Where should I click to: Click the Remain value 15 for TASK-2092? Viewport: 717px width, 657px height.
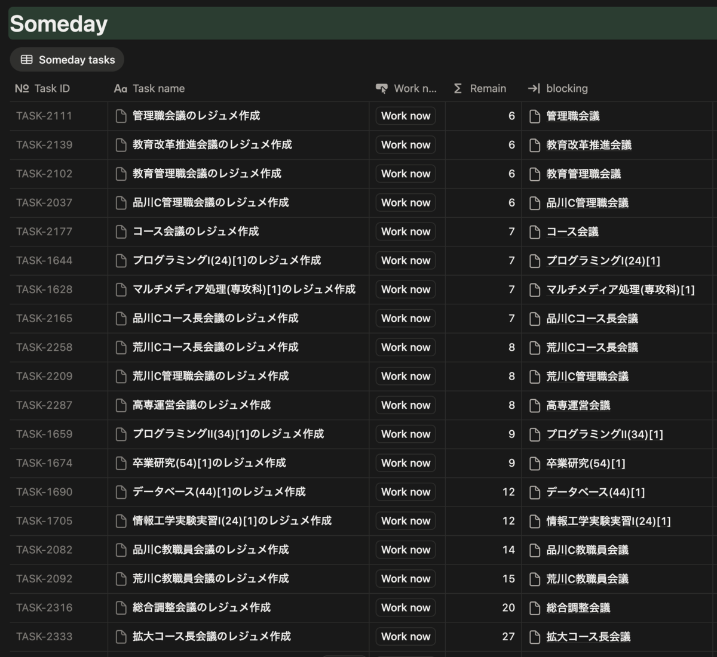pyautogui.click(x=508, y=579)
